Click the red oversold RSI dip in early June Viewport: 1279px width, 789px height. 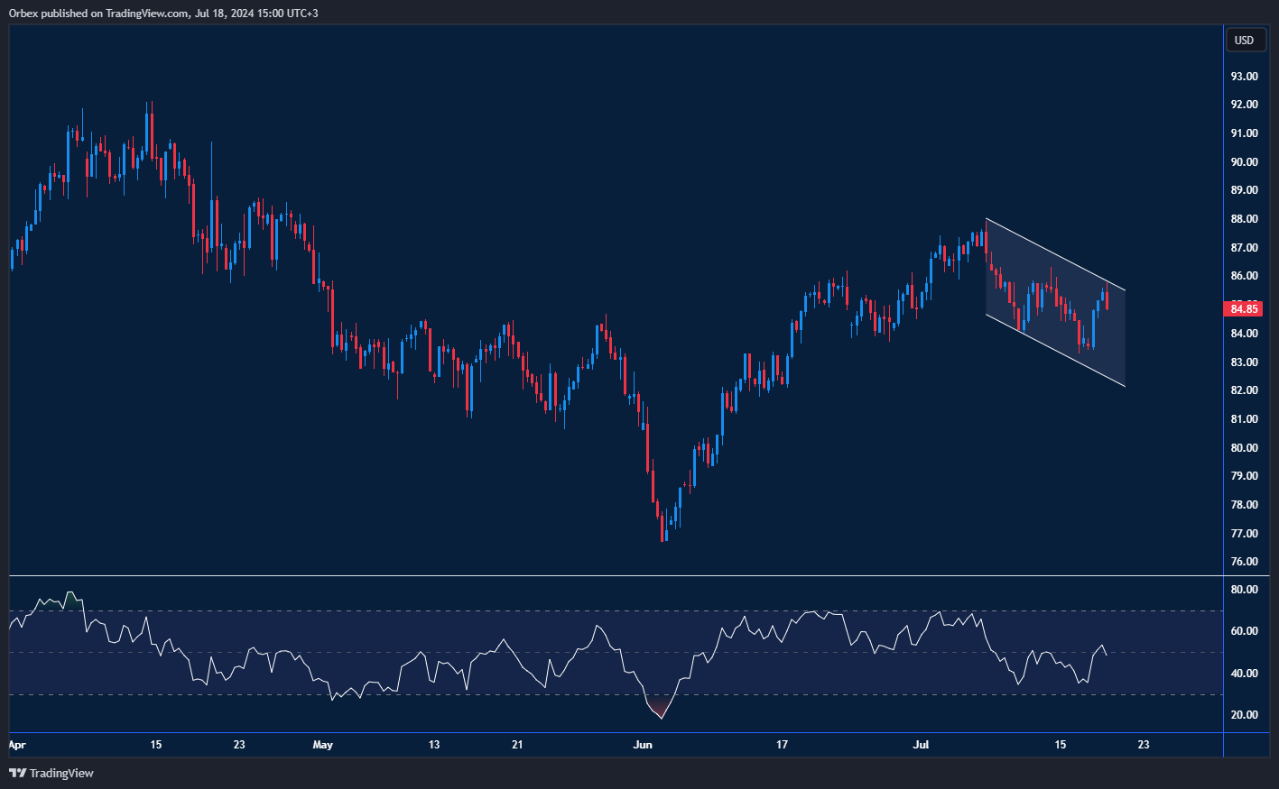(x=661, y=709)
